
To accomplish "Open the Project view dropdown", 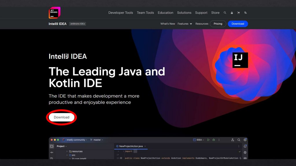I will coord(62,146).
